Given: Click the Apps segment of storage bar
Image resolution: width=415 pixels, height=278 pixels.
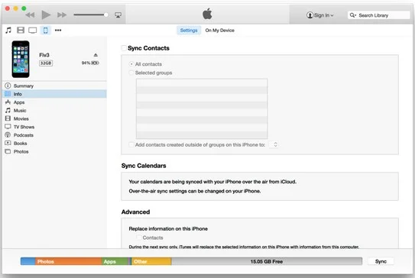Looking at the screenshot, I should pyautogui.click(x=115, y=261).
